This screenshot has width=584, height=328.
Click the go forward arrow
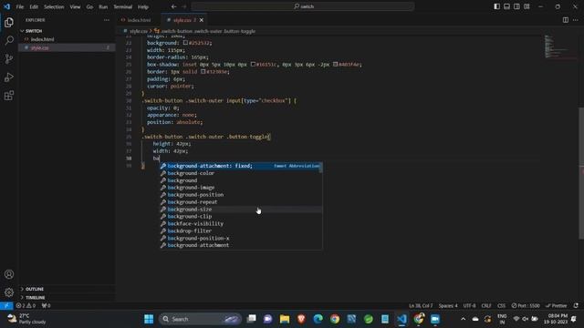click(184, 6)
